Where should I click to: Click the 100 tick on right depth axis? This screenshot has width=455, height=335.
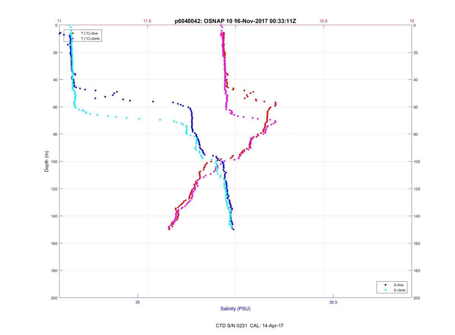click(417, 162)
